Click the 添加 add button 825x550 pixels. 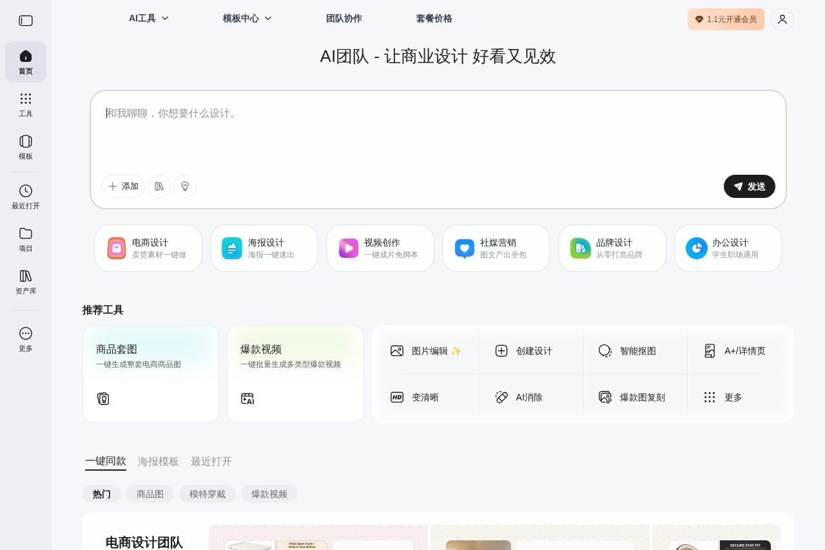tap(123, 186)
